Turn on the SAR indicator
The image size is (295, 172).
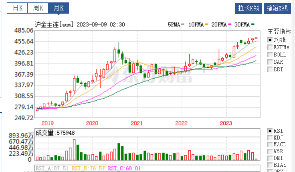tap(270, 62)
